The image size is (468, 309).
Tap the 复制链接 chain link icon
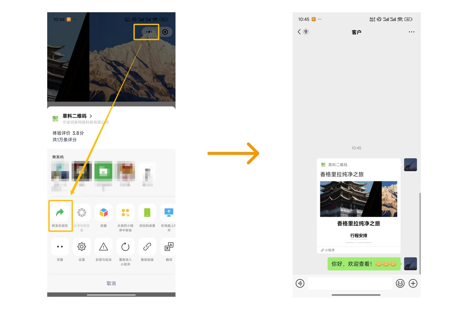coord(147,247)
